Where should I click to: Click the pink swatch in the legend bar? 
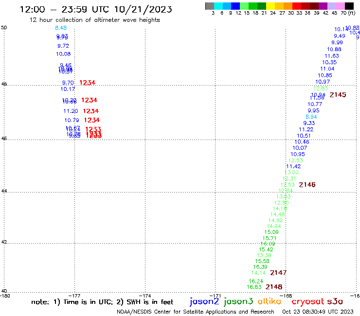(340, 6)
